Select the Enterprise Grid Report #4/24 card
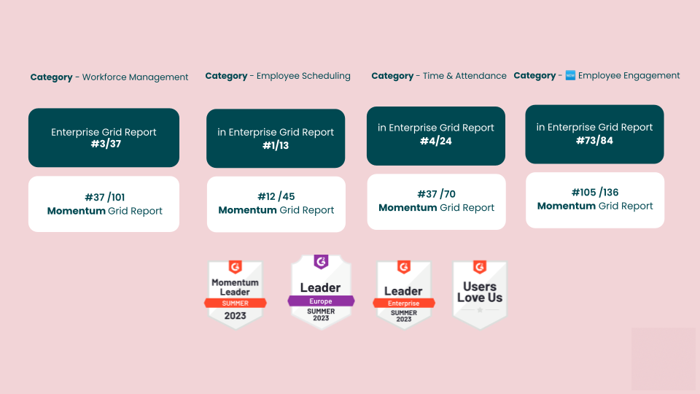The width and height of the screenshot is (700, 394). [x=436, y=136]
